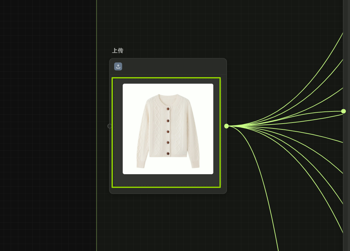Click node padding area below the cardigan image
Viewport: 350px width, 251px height.
tap(168, 180)
